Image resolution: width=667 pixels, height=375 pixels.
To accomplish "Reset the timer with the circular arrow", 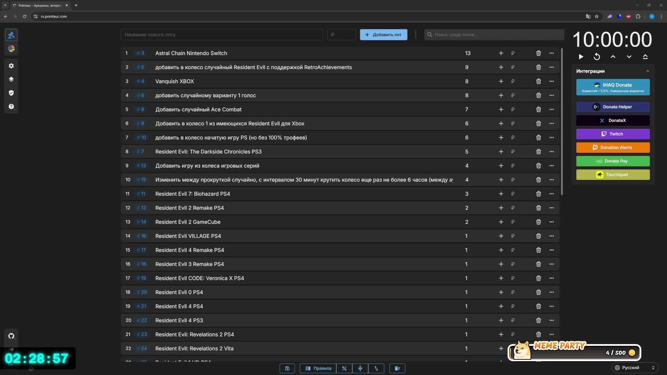I will point(597,57).
